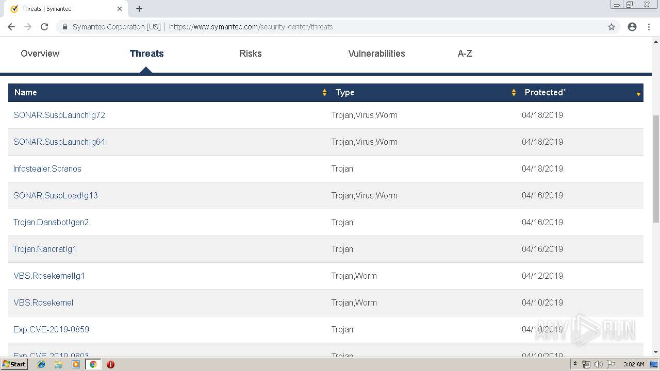
Task: Open the Exp.CVE-2019-0859 link
Action: 51,329
